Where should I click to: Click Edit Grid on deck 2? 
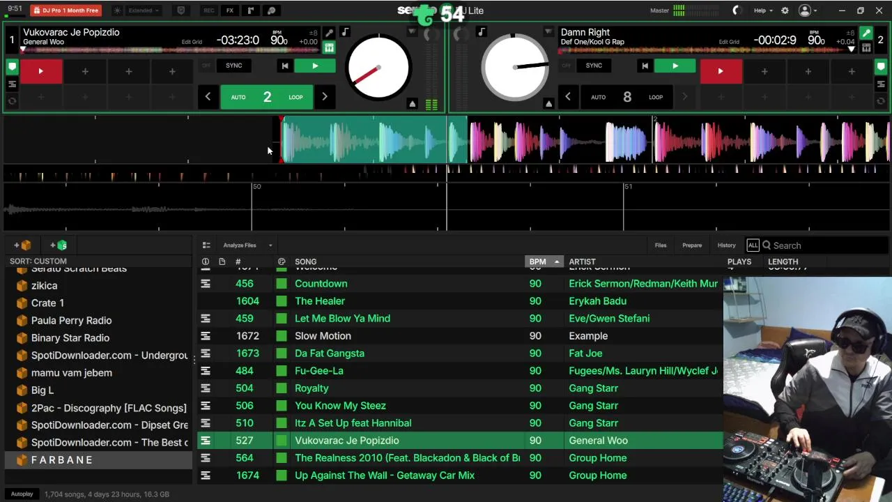click(x=730, y=42)
